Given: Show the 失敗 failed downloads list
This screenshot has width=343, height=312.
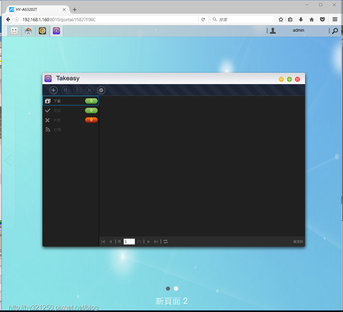Looking at the screenshot, I should [70, 120].
